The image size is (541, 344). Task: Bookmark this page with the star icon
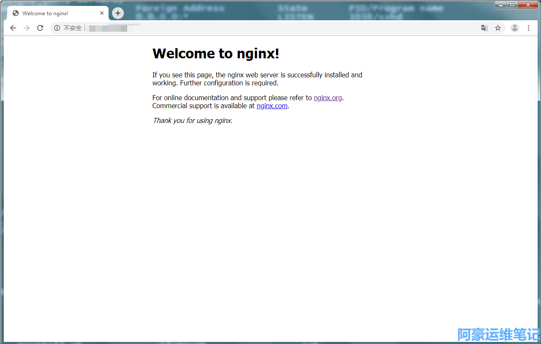pos(498,28)
